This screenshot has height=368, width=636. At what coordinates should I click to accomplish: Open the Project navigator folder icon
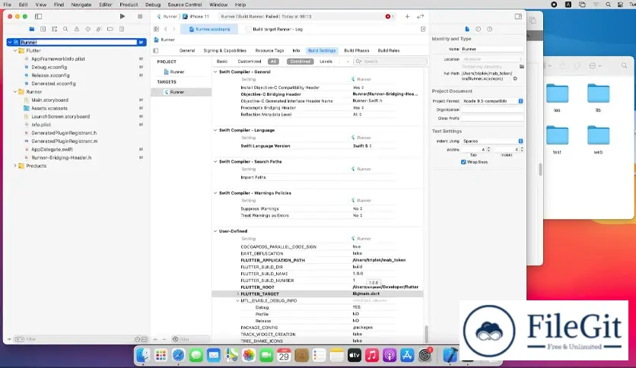(32, 29)
